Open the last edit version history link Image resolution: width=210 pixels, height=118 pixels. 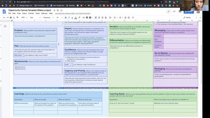[73, 13]
